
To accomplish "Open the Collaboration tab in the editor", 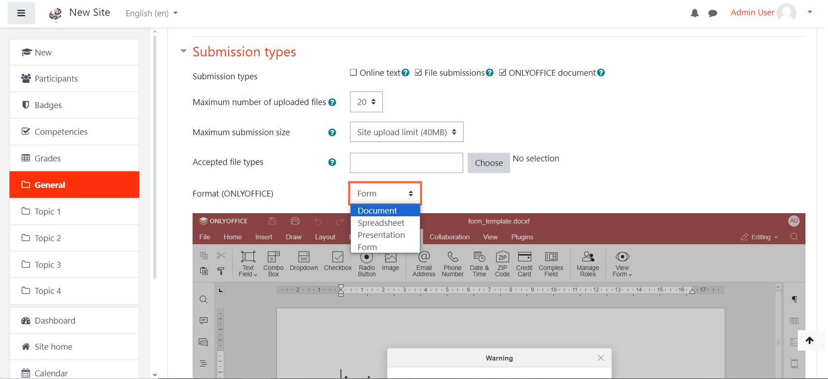I will click(x=449, y=237).
